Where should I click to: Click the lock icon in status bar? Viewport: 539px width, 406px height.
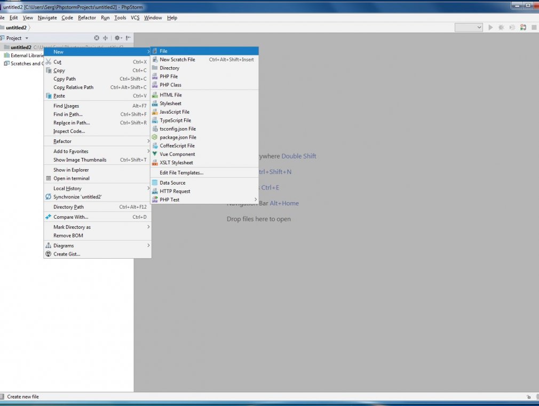pos(529,397)
